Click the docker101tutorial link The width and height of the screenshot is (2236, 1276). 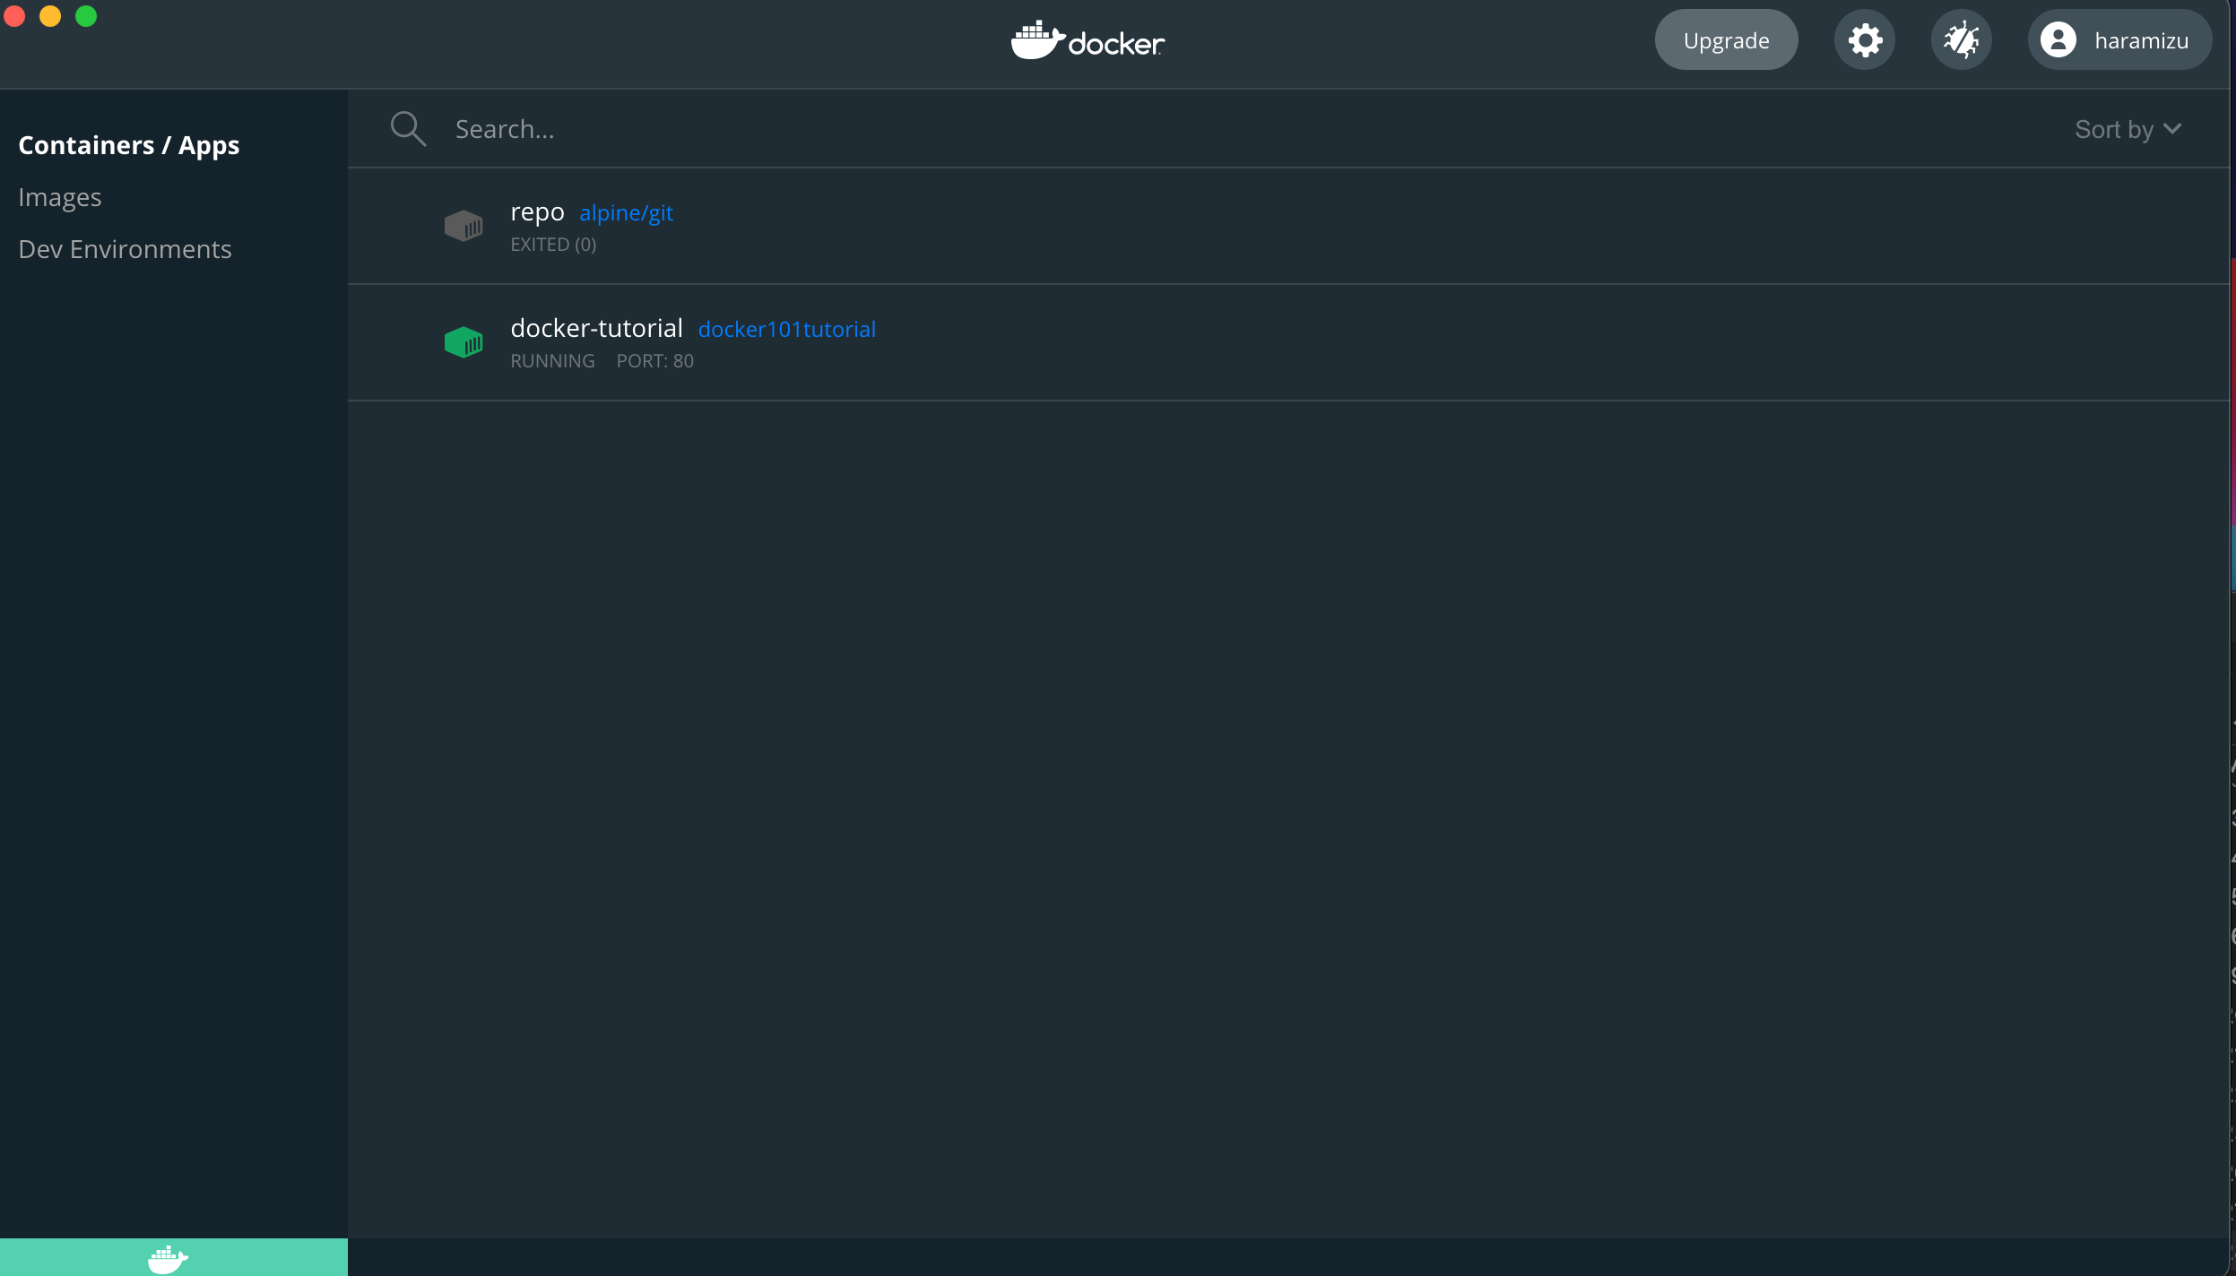(786, 329)
